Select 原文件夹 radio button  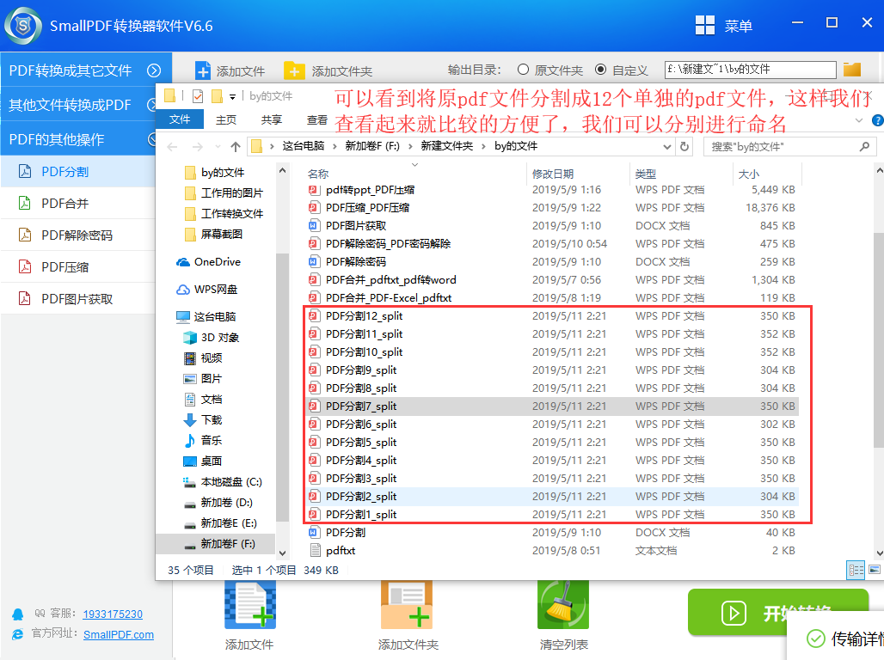tap(523, 70)
